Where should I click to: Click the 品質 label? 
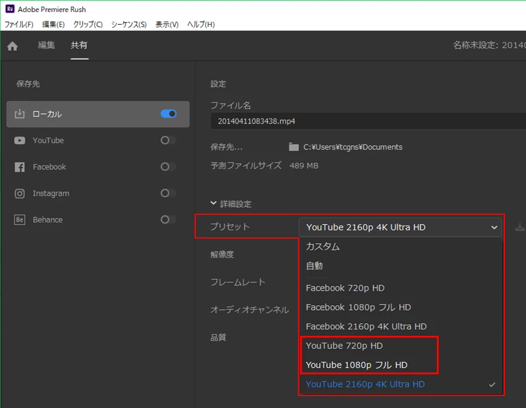point(218,338)
